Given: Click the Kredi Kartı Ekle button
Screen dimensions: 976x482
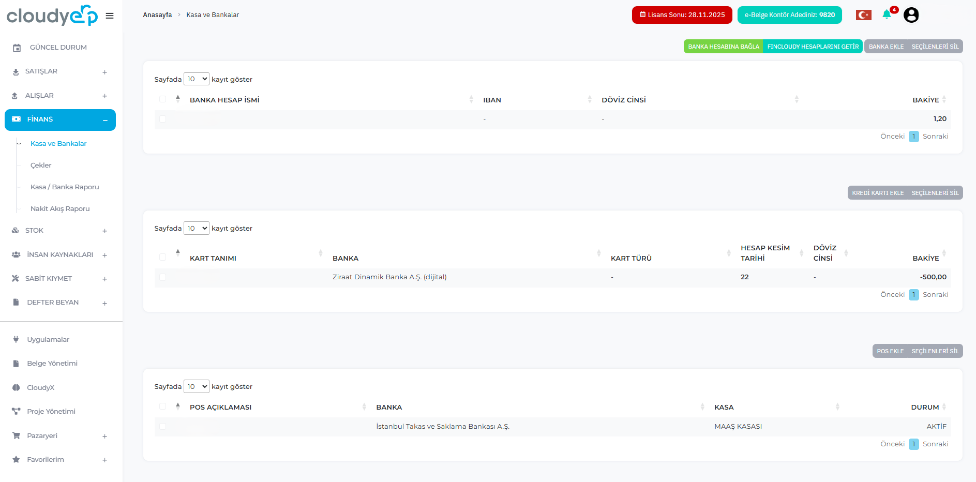Looking at the screenshot, I should click(877, 193).
